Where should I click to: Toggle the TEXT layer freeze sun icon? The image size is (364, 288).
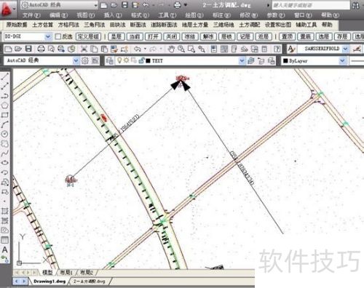(x=126, y=60)
